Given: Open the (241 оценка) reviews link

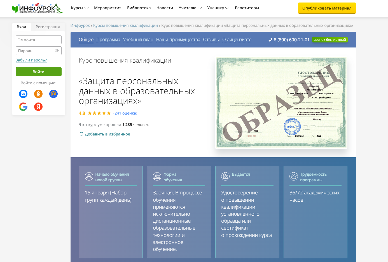Looking at the screenshot, I should pyautogui.click(x=125, y=113).
